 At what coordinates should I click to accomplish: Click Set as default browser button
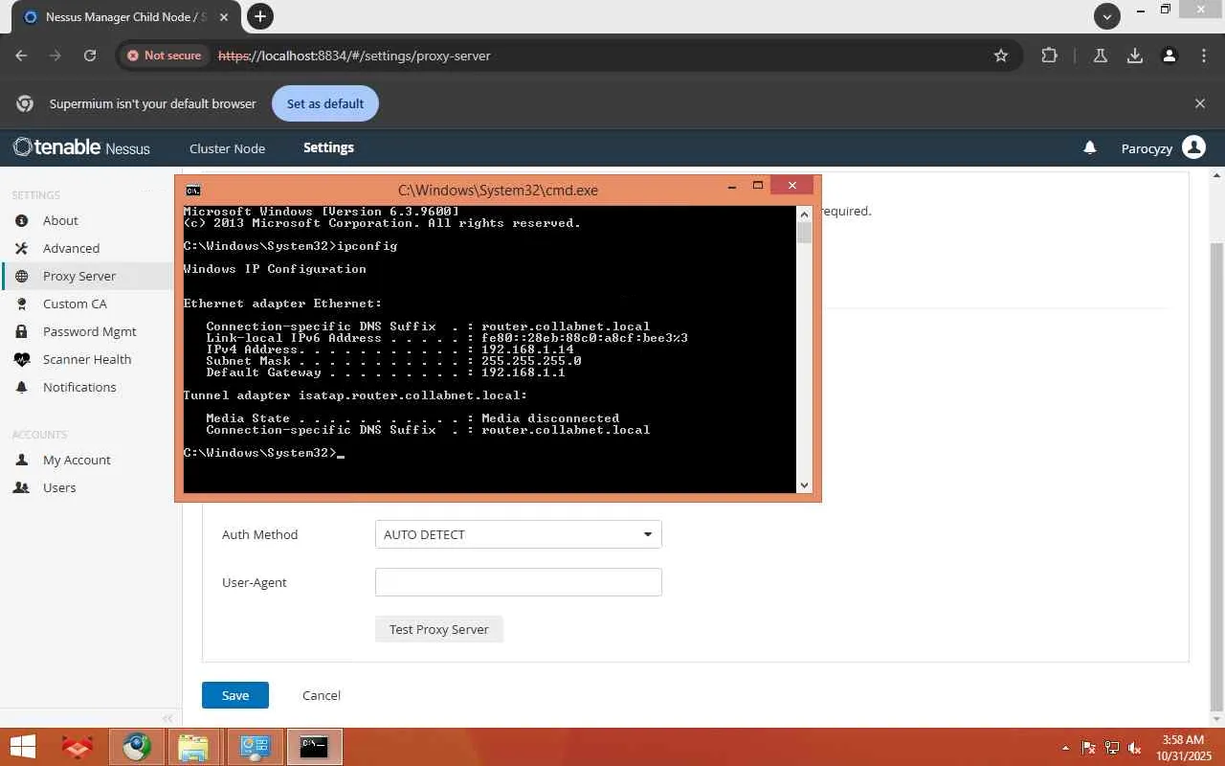click(325, 103)
